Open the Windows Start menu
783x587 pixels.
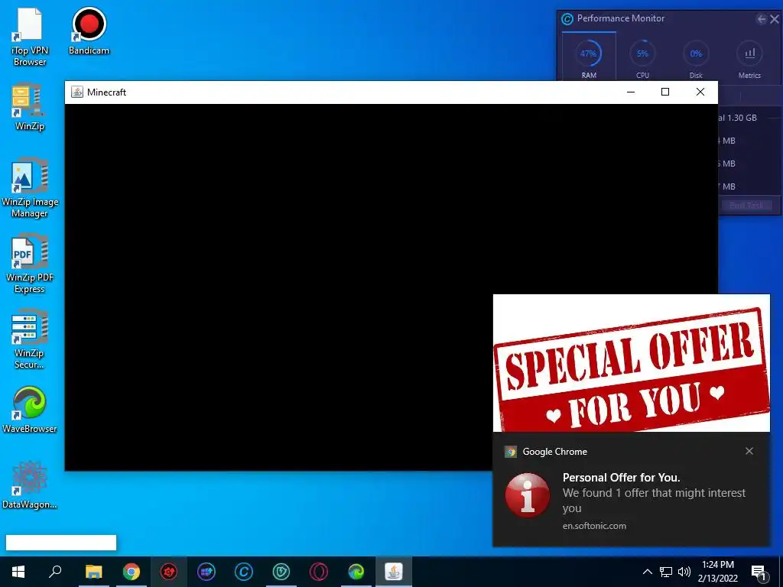18,572
